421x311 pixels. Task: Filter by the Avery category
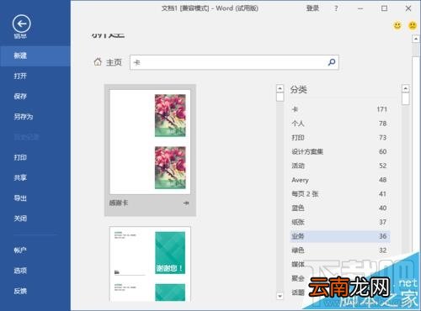(x=339, y=180)
